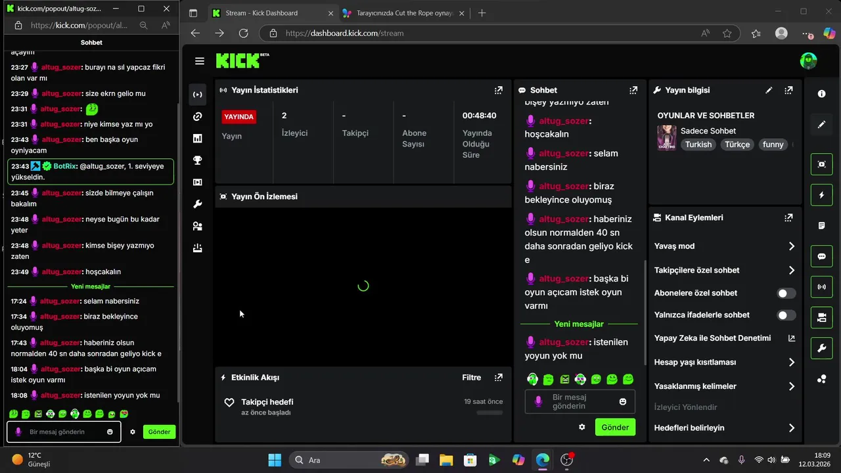Open a new browser tab
The width and height of the screenshot is (841, 473).
pyautogui.click(x=482, y=13)
